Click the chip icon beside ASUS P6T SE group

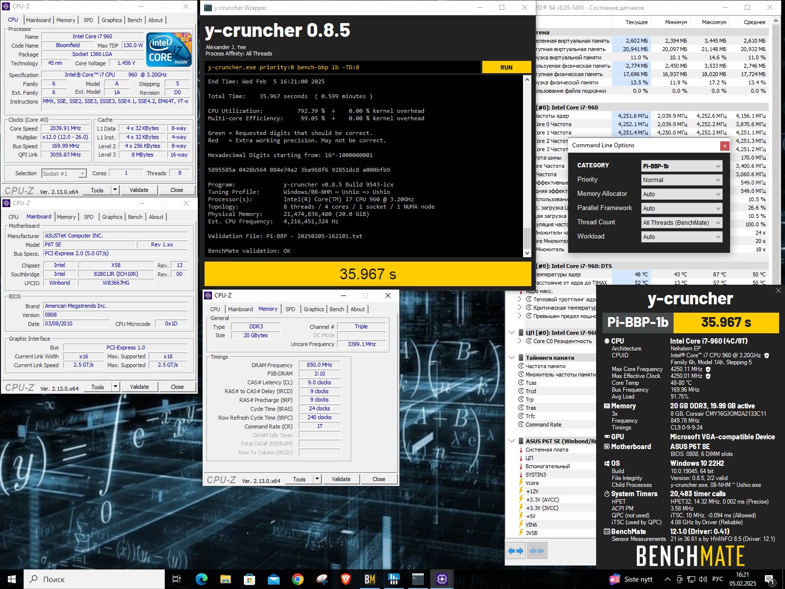pos(521,441)
